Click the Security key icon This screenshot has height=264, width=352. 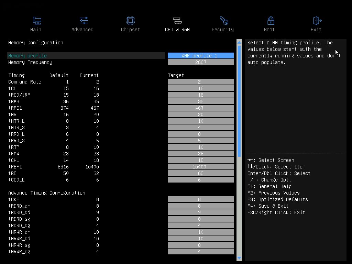tap(224, 21)
